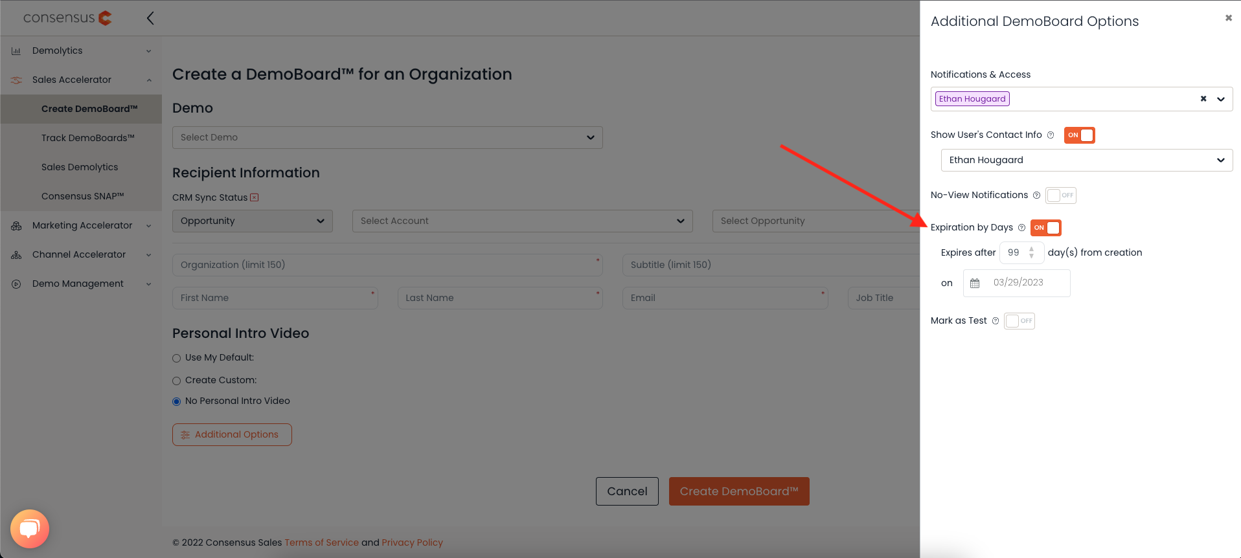
Task: Click the Demolytics chart icon
Action: coord(16,51)
